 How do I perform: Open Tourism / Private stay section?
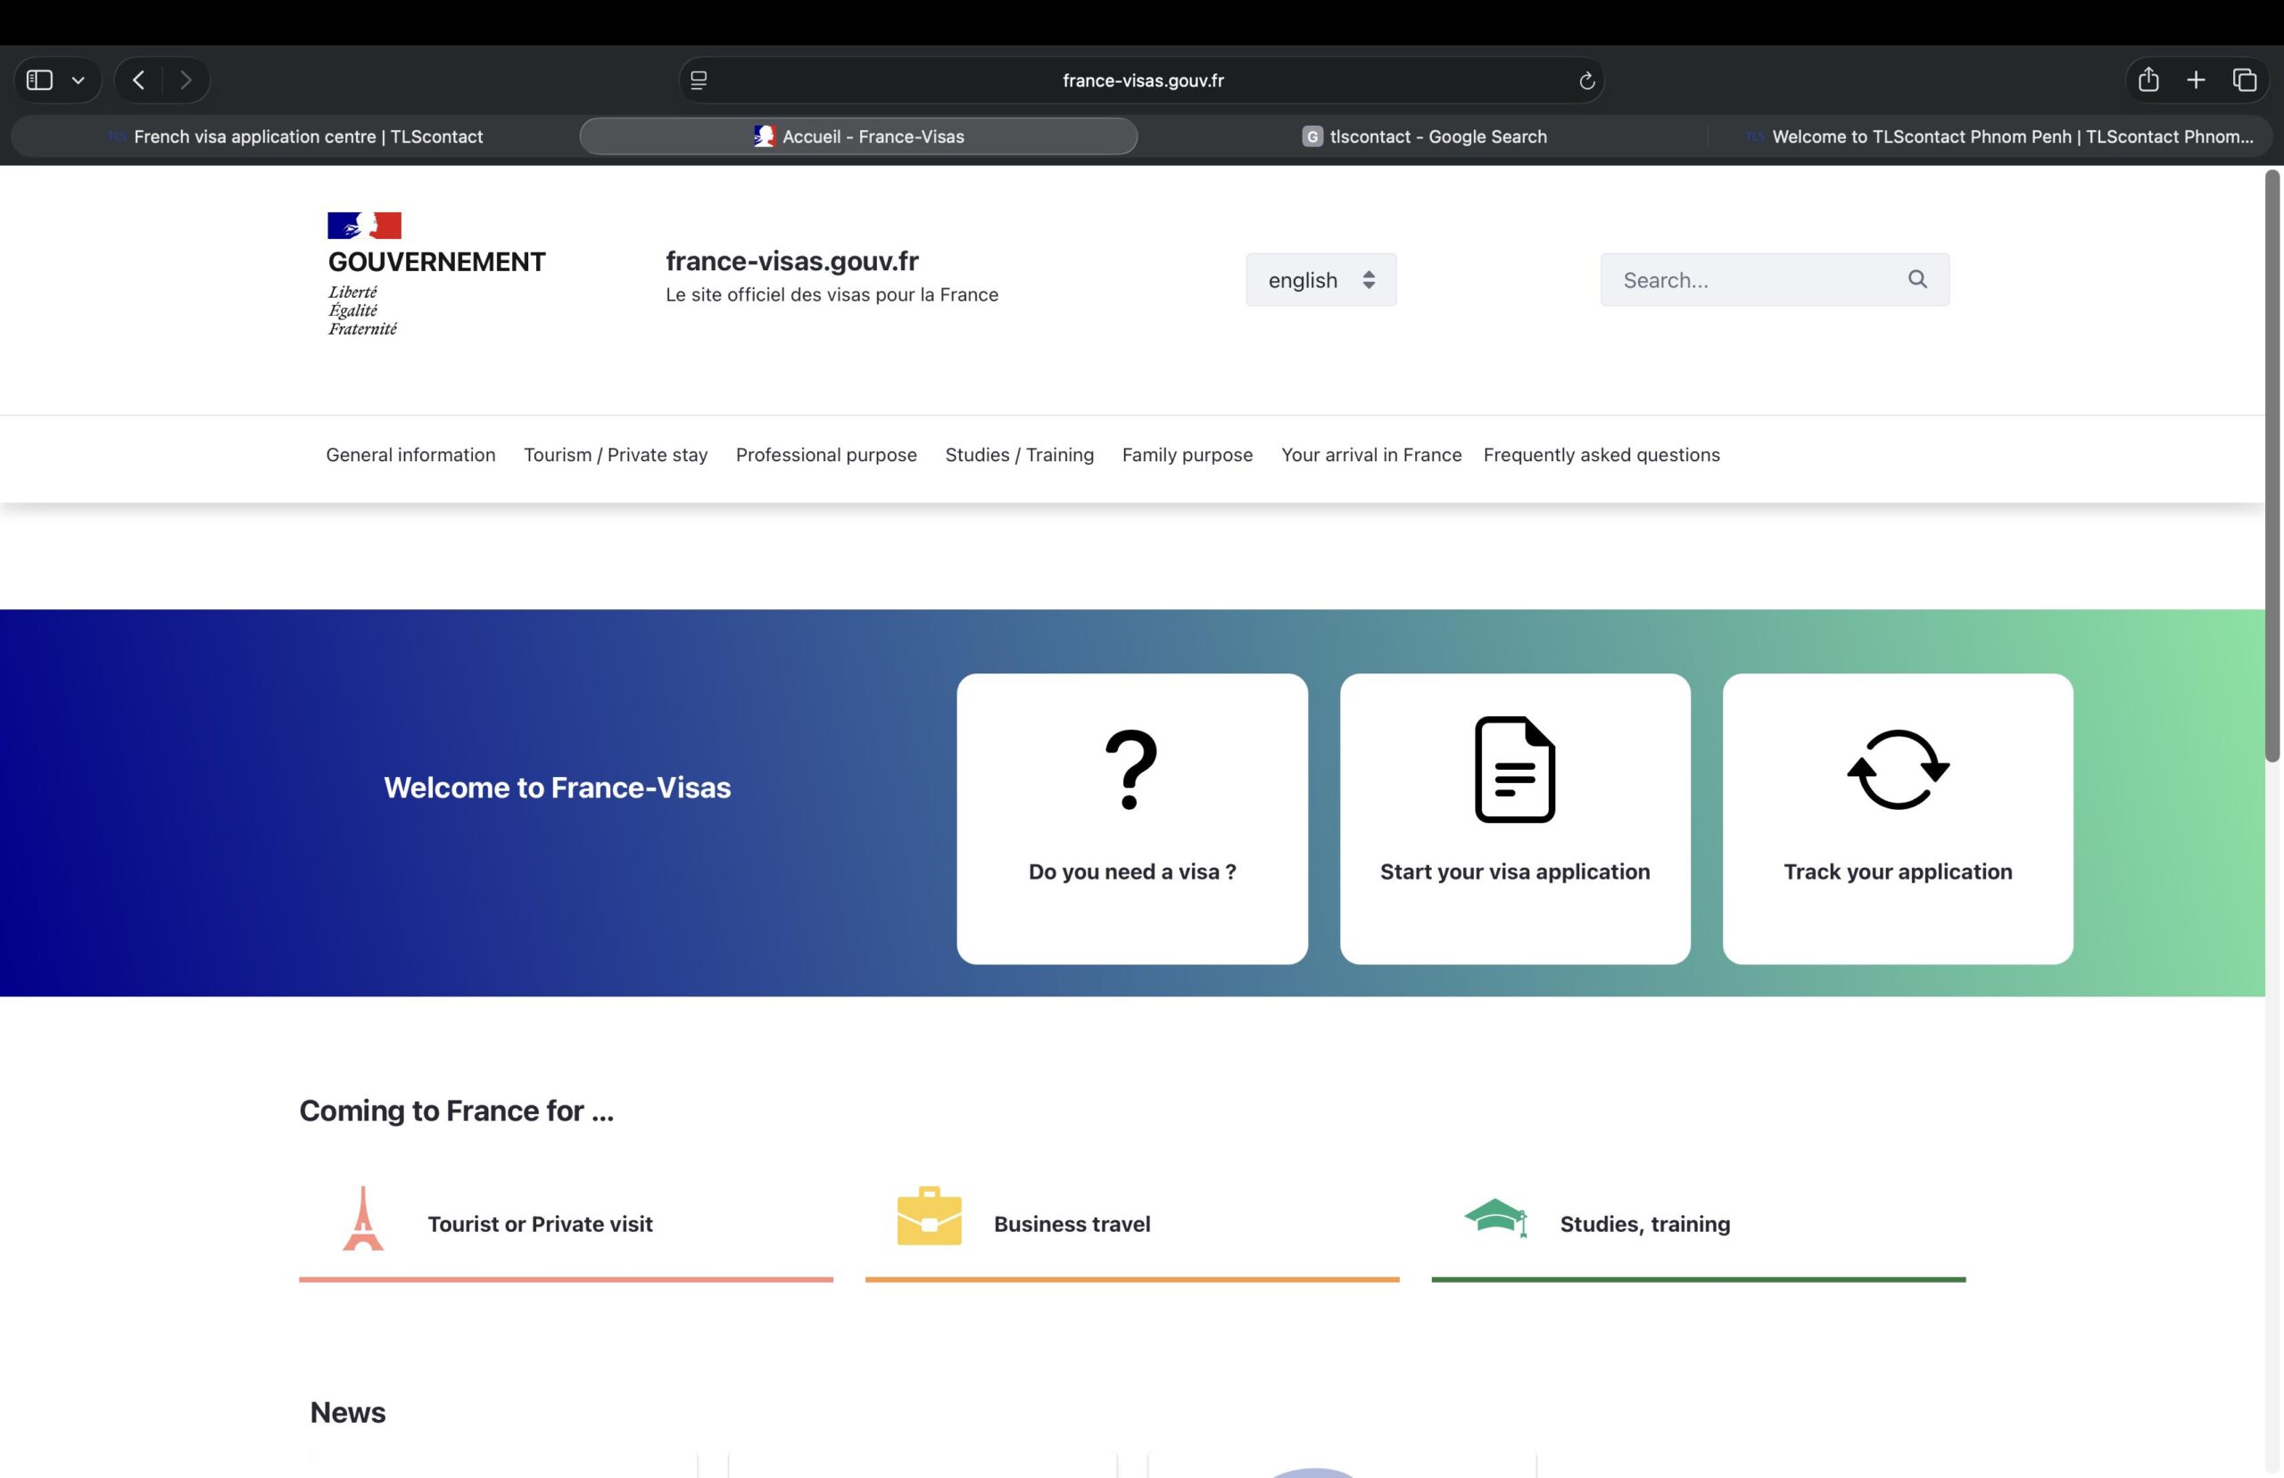tap(615, 455)
